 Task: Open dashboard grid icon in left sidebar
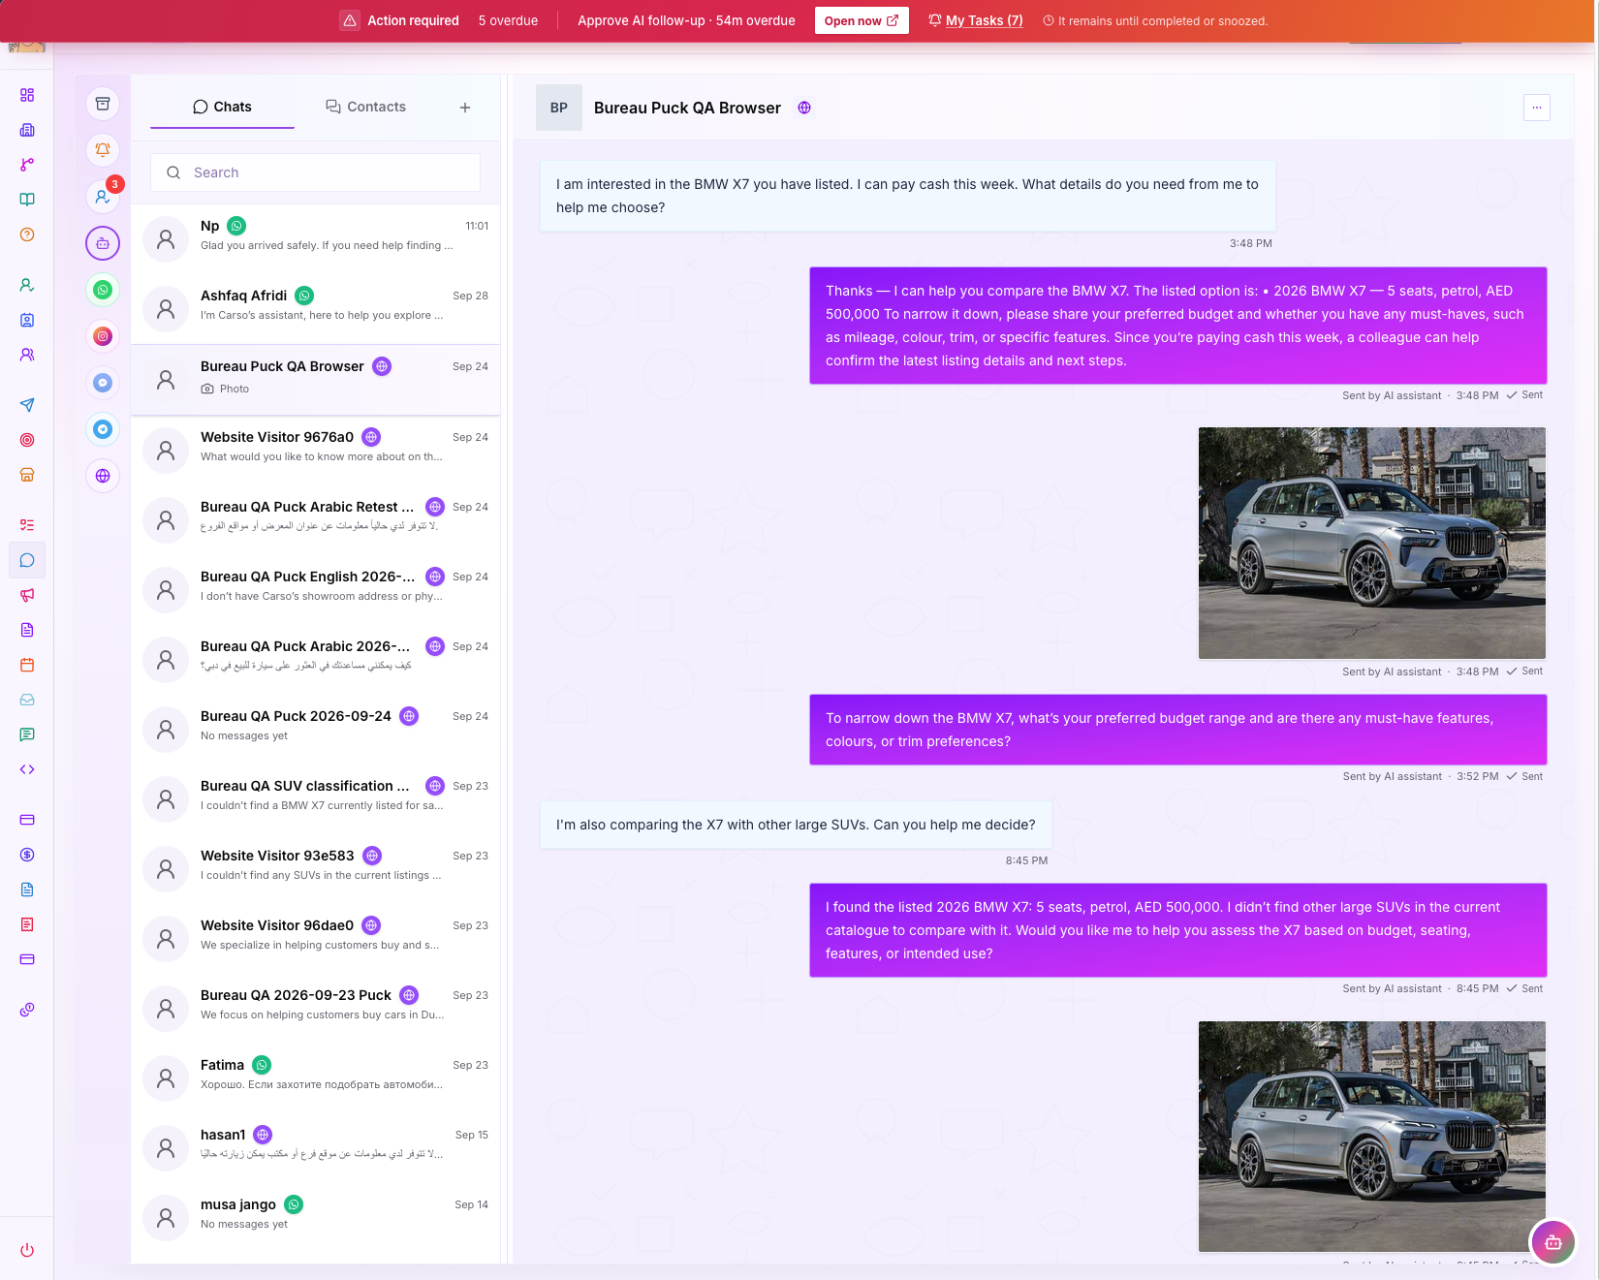[27, 95]
